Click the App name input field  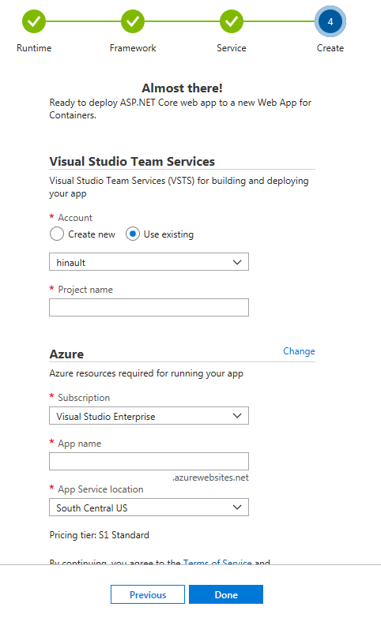click(x=149, y=461)
